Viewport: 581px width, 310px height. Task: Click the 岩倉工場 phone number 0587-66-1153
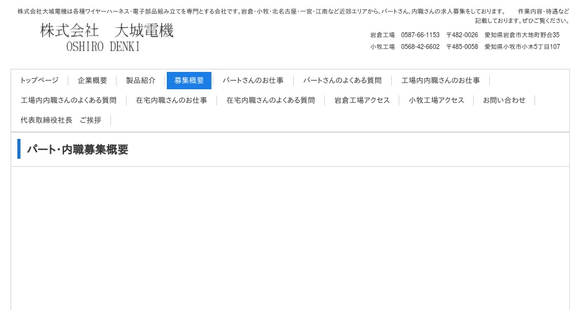point(420,35)
